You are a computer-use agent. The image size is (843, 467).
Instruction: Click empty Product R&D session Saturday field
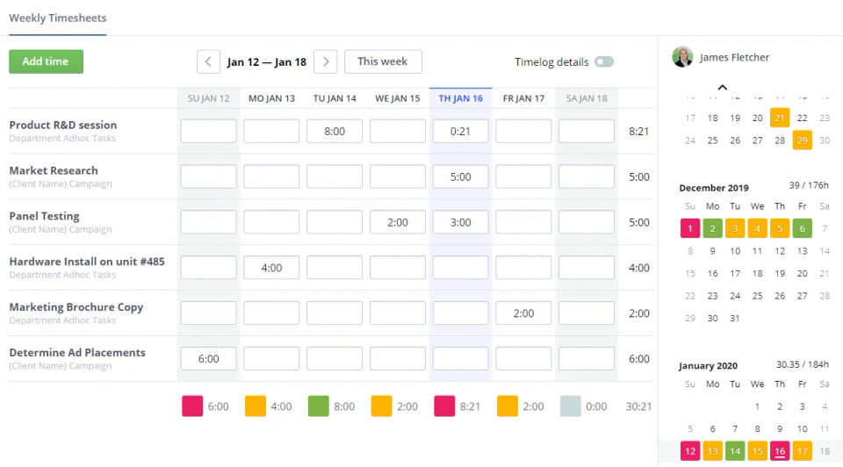coord(587,131)
